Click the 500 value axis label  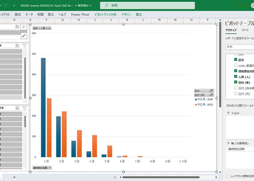(34, 54)
